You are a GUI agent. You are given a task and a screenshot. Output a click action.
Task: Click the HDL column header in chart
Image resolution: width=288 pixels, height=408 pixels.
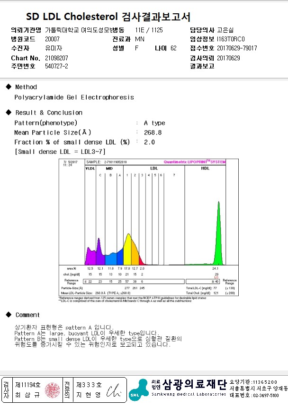205,168
